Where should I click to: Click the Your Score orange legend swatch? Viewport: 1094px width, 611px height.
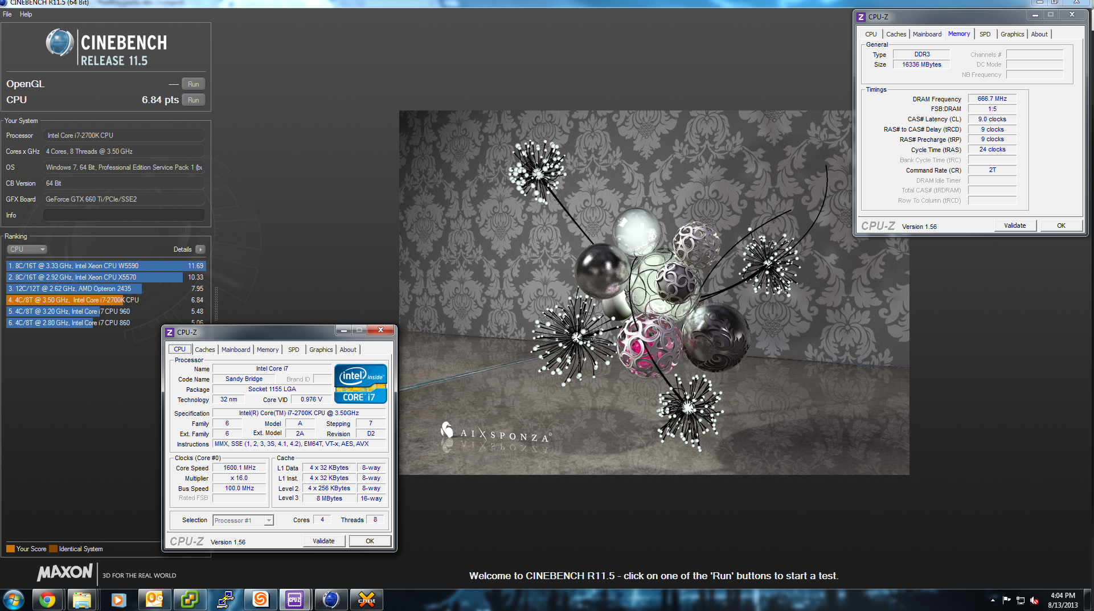(10, 549)
